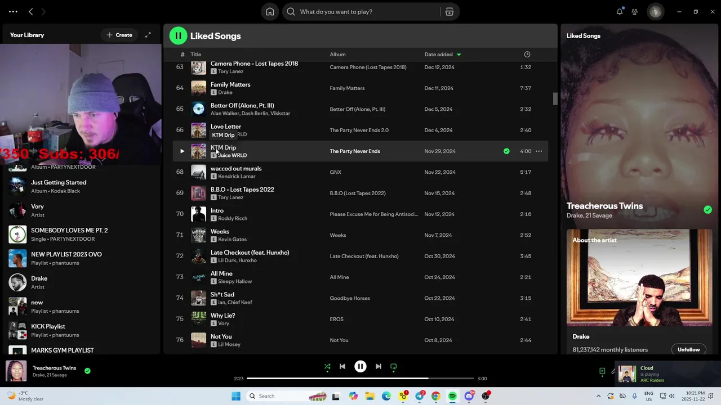Open Microsoft Edge from the taskbar
The height and width of the screenshot is (405, 721).
386,396
